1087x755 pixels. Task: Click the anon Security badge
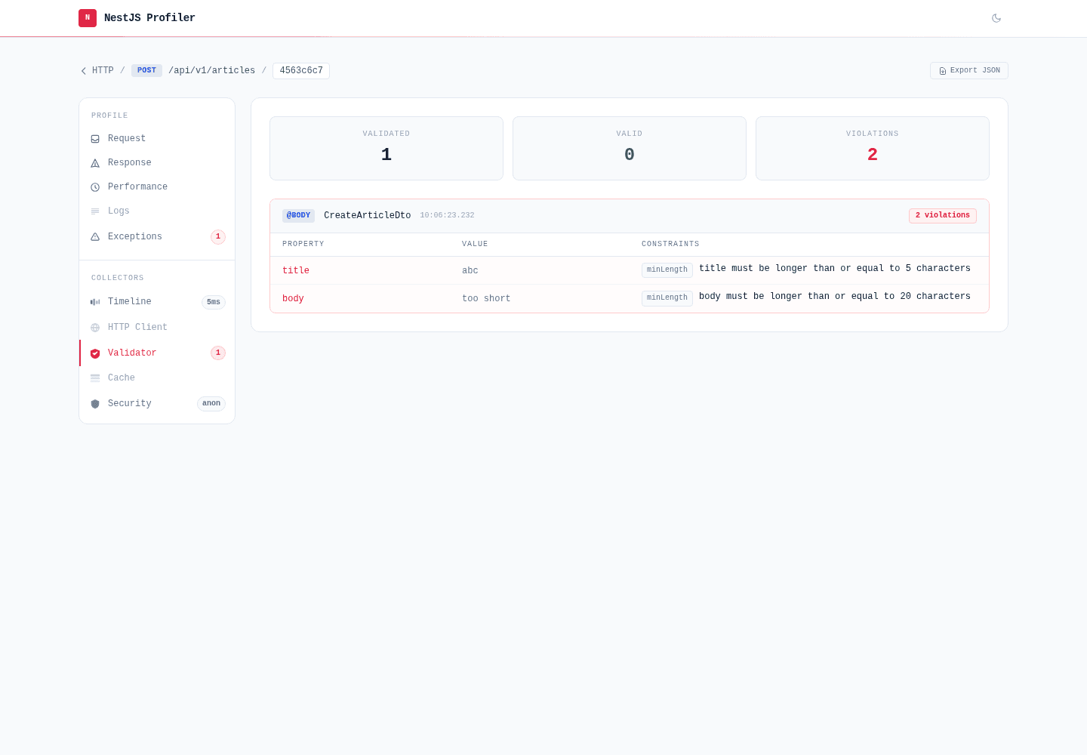click(x=211, y=404)
